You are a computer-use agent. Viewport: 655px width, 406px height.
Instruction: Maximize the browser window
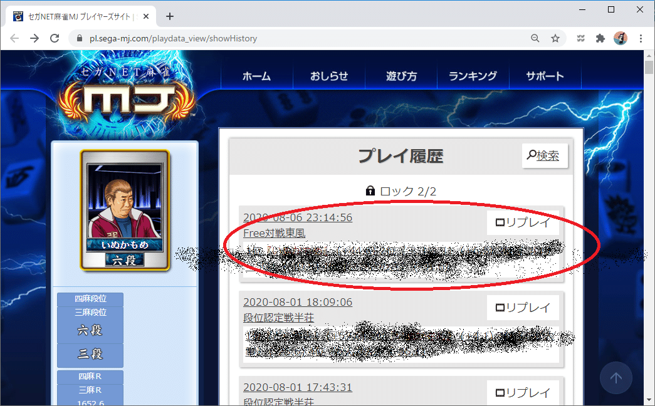click(611, 9)
